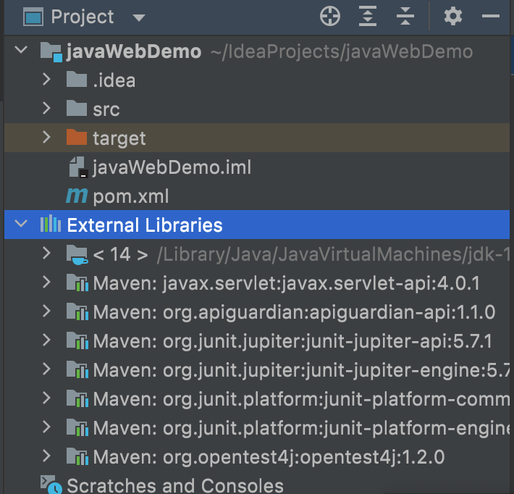The image size is (514, 494).
Task: Click the orange target folder icon
Action: click(77, 137)
